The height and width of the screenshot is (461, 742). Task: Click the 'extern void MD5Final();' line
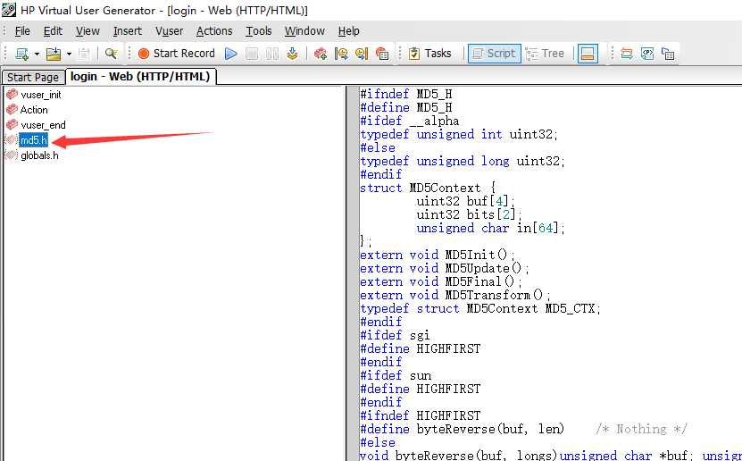tap(441, 281)
